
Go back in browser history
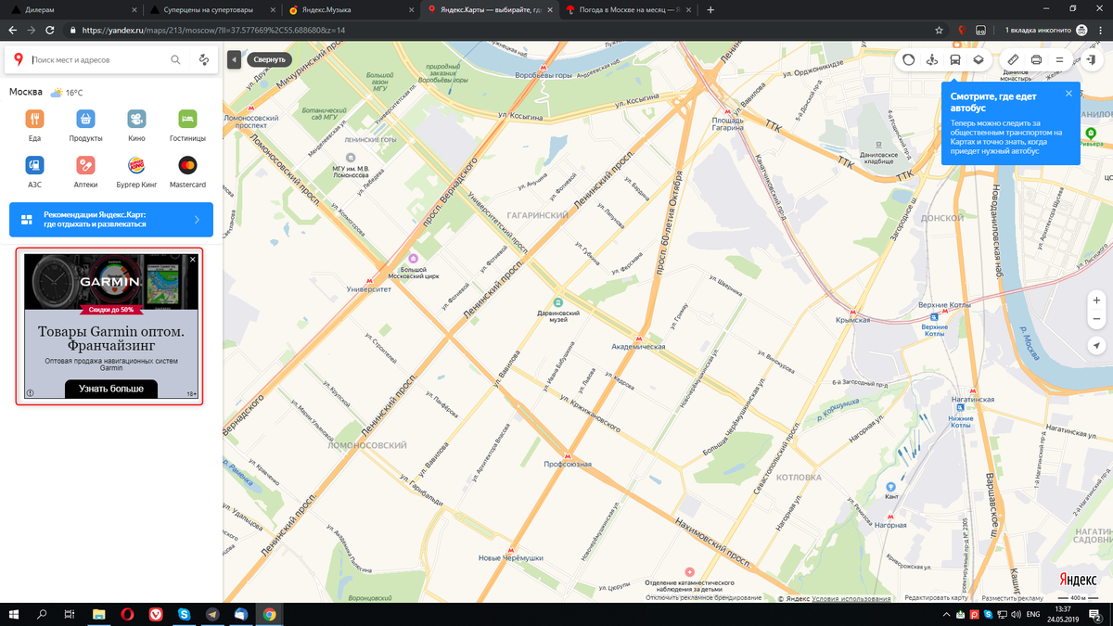coord(12,30)
